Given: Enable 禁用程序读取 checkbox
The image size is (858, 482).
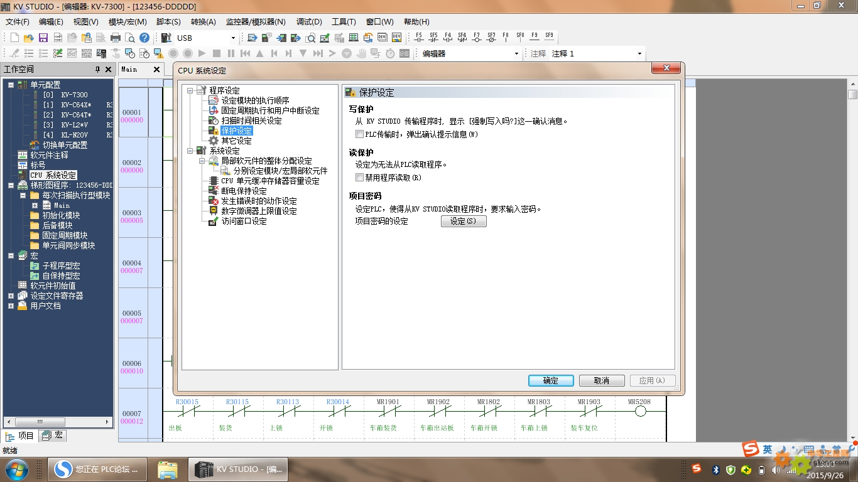Looking at the screenshot, I should (359, 178).
